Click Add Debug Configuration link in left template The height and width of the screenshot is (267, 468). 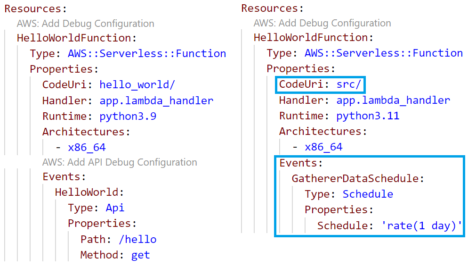[x=85, y=23]
